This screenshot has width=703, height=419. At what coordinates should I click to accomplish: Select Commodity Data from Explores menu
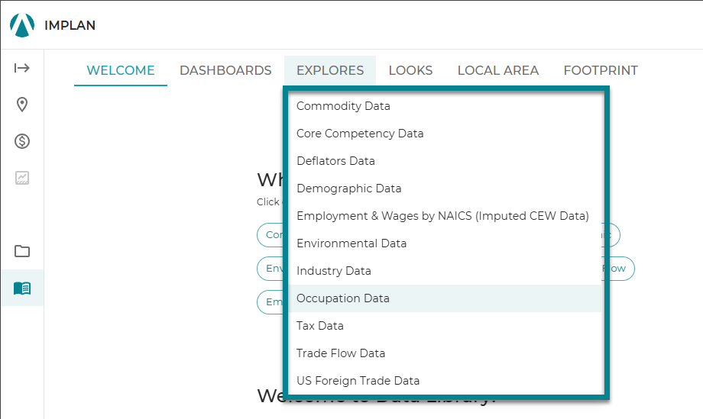[x=445, y=106]
